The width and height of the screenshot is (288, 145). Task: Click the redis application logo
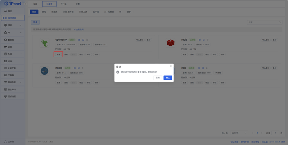170,43
